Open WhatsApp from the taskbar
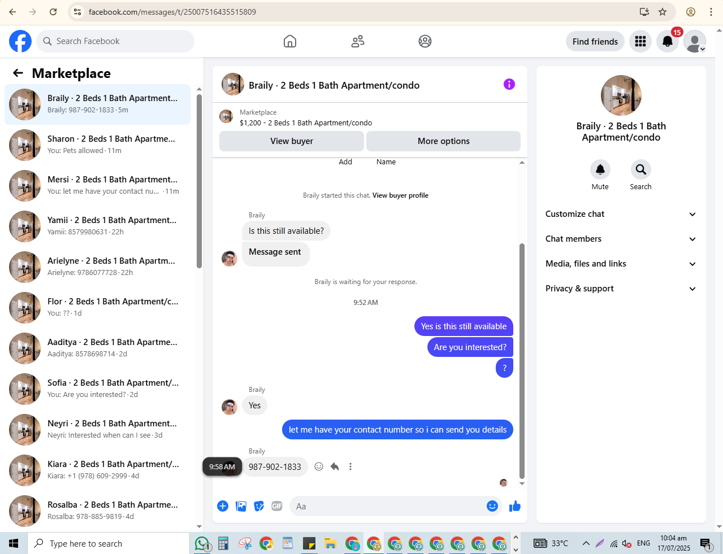 click(202, 543)
